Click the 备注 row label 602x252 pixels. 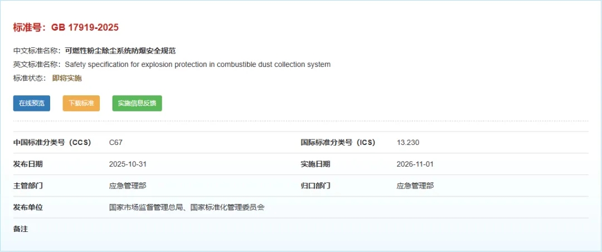21,229
